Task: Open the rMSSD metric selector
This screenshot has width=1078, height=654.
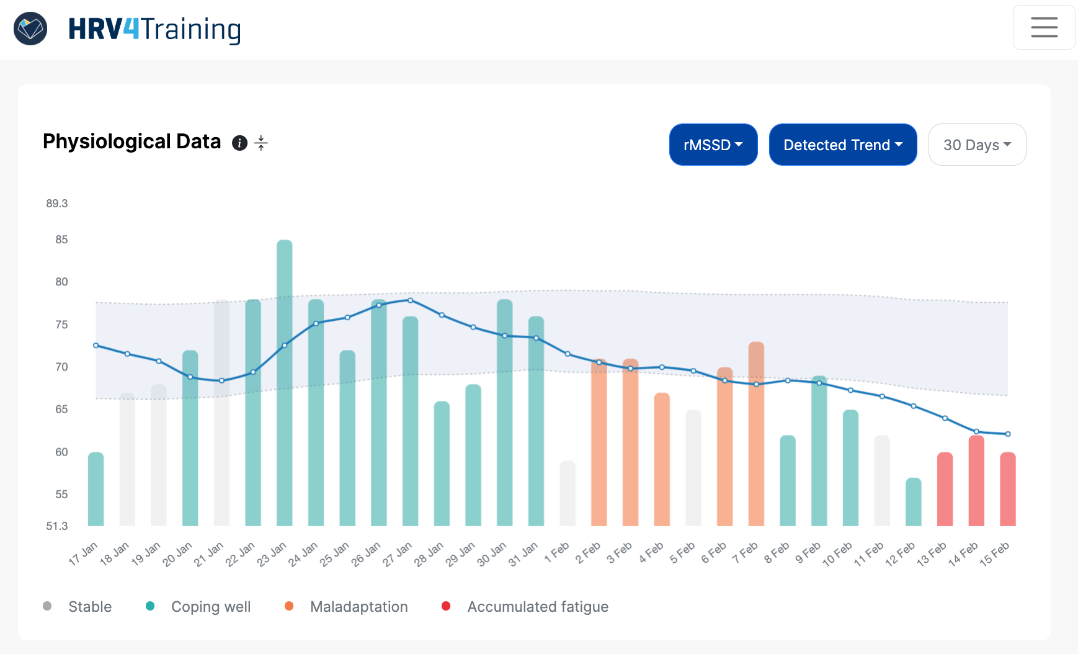Action: point(713,145)
